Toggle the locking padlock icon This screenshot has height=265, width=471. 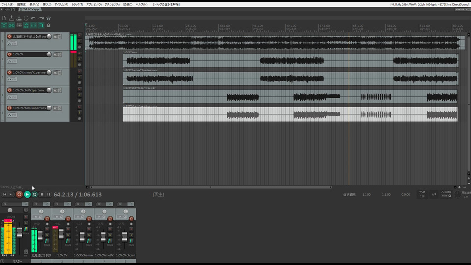48,26
